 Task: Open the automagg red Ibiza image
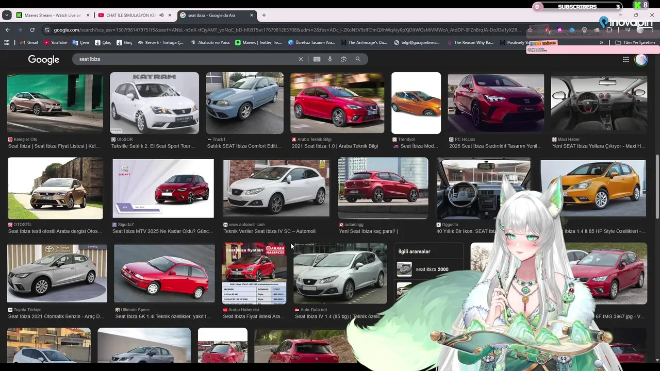click(383, 188)
